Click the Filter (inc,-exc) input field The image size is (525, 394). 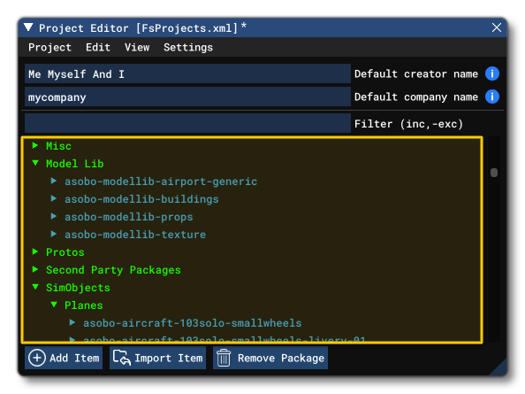coord(187,123)
